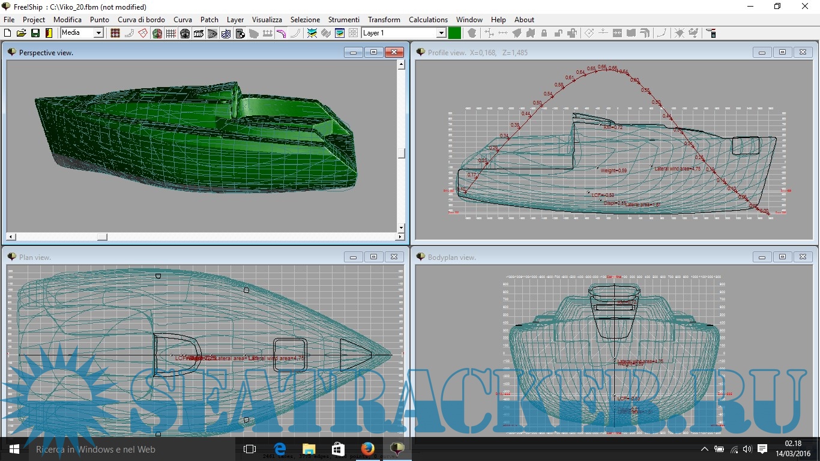This screenshot has height=461, width=820.
Task: Save the model using the floppy disk icon
Action: pos(35,33)
